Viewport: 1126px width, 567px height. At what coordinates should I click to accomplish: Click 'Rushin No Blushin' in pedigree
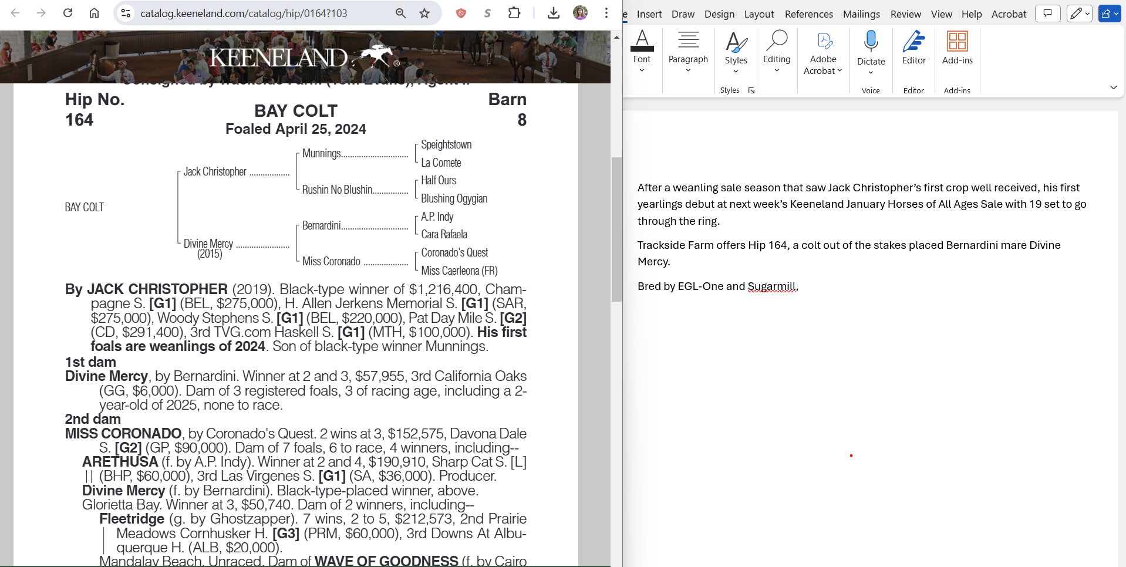[337, 190]
